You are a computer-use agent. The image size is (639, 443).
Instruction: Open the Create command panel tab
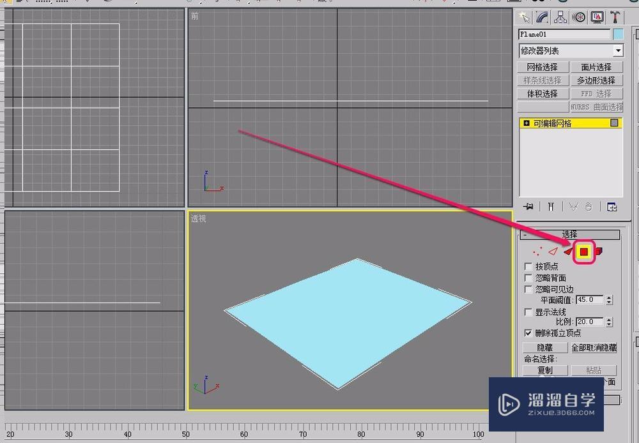point(523,17)
